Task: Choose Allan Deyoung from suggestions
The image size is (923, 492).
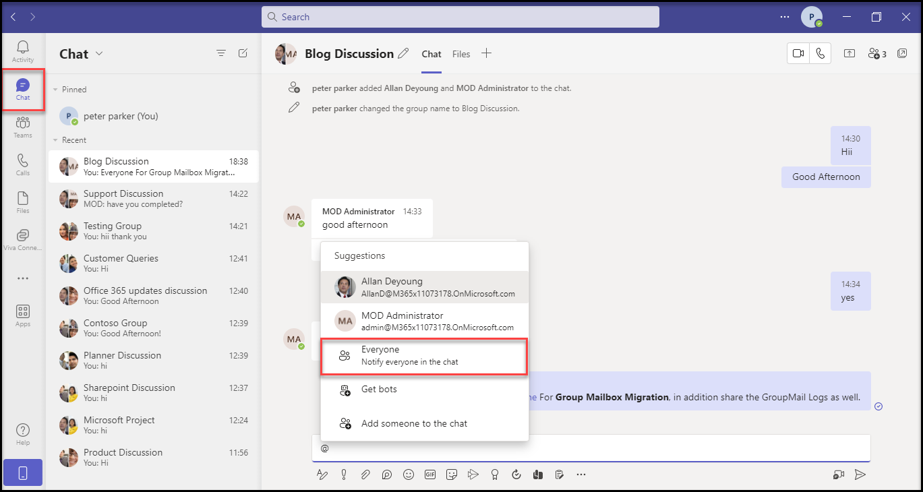Action: (x=424, y=287)
